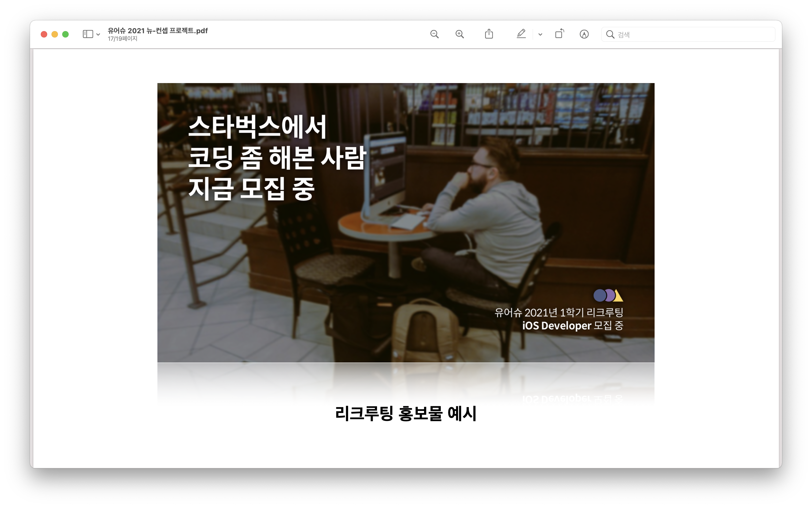Click the 17/19페이지 page indicator
Screen dimensions: 812x508
click(x=122, y=39)
